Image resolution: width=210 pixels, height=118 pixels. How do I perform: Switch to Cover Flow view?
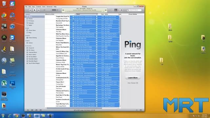121,10
